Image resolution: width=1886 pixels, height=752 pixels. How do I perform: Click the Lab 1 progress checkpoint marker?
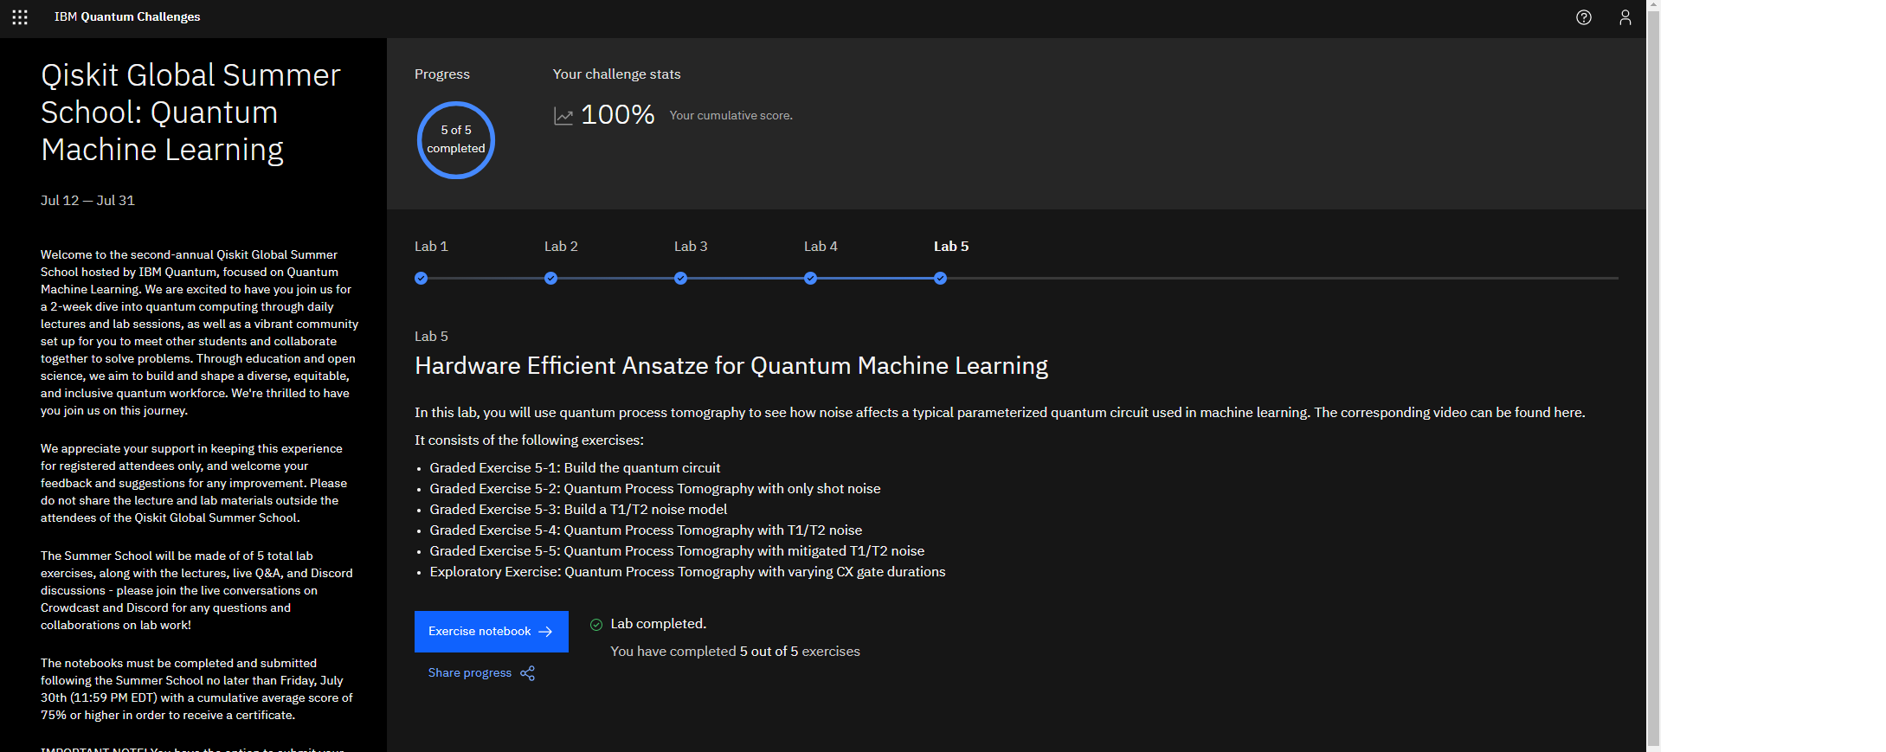(x=421, y=279)
